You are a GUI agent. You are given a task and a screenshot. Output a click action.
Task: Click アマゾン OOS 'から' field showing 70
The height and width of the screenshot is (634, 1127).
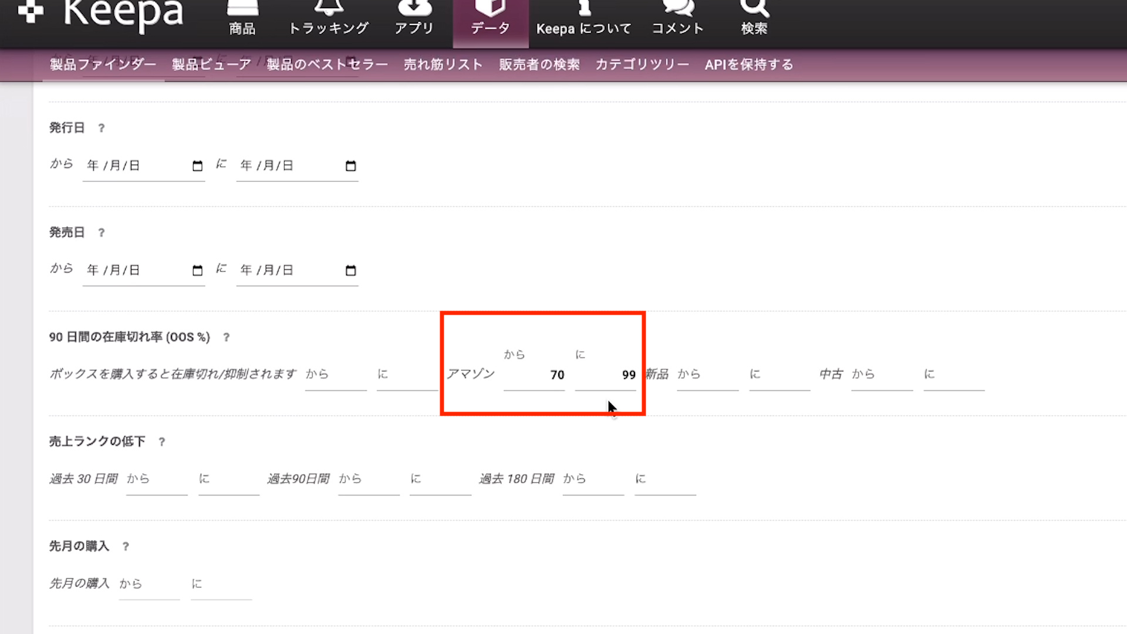[534, 375]
